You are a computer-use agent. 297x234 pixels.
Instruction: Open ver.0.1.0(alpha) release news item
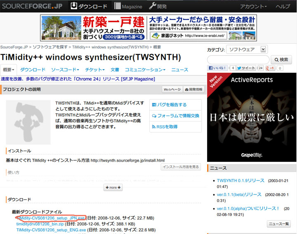coord(248,208)
